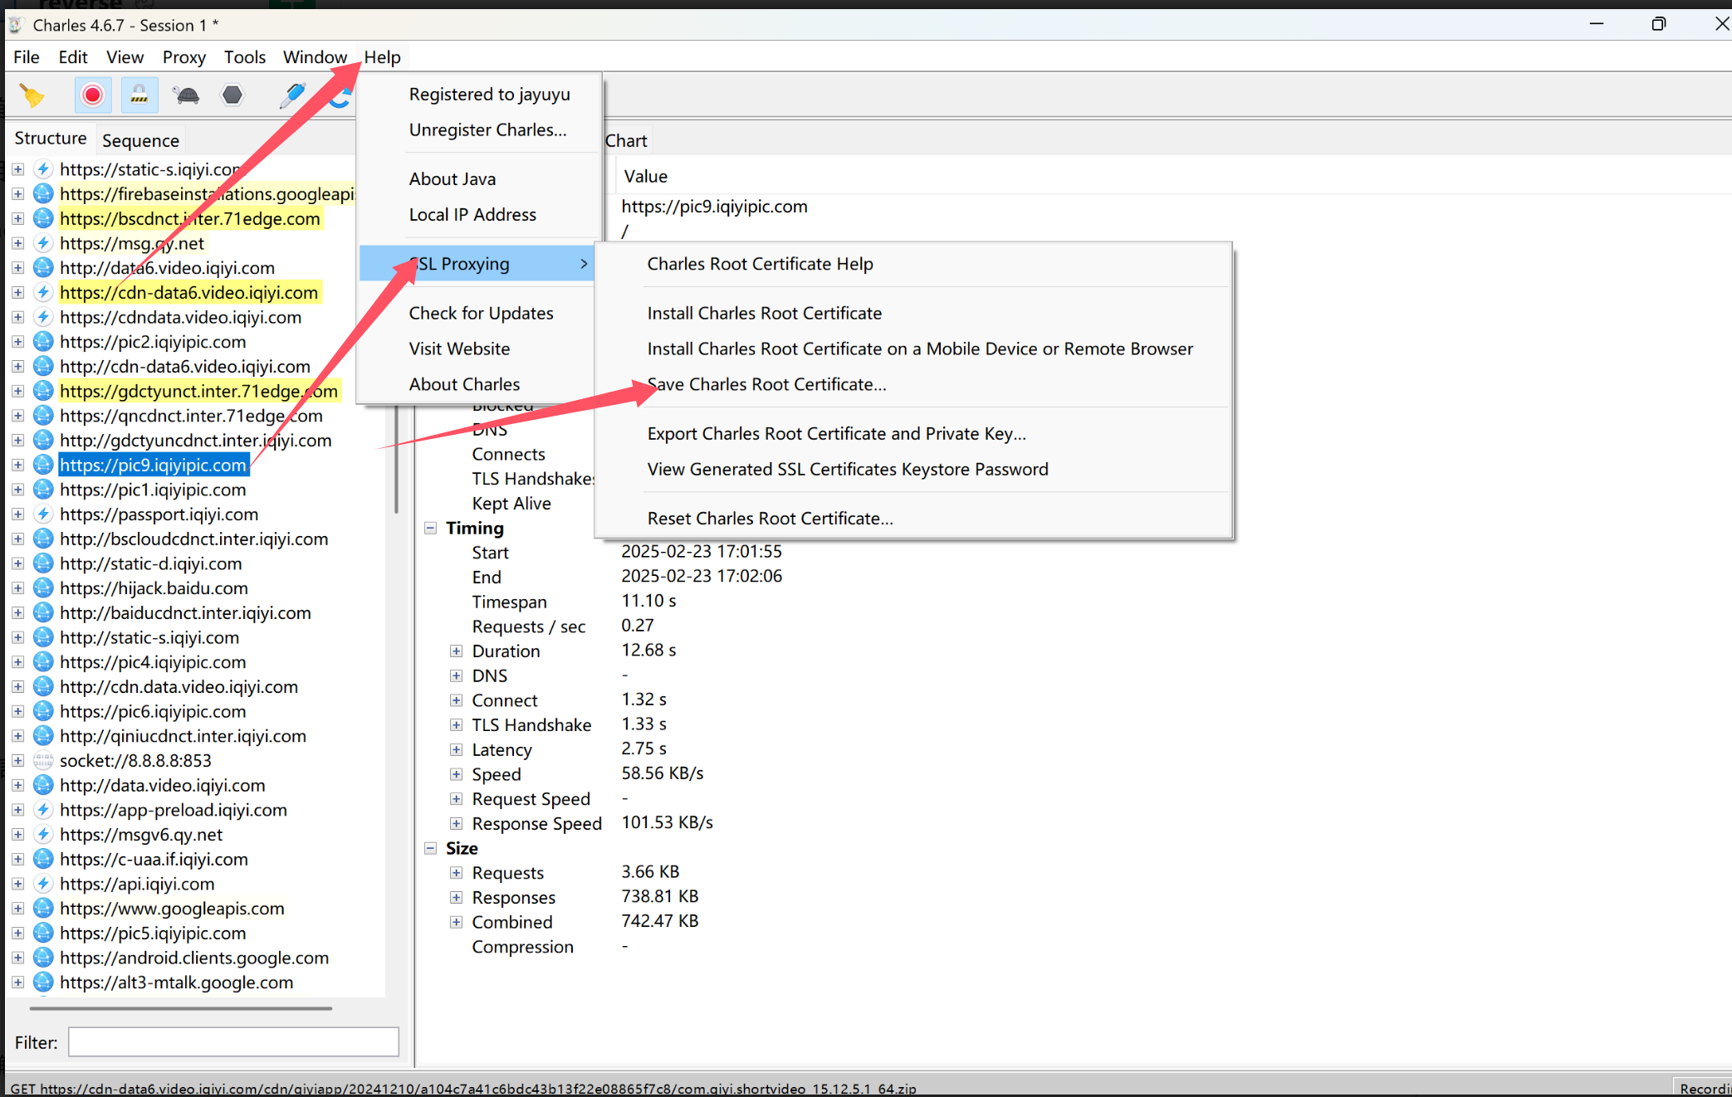This screenshot has width=1732, height=1097.
Task: Click the Filter text field
Action: click(233, 1042)
